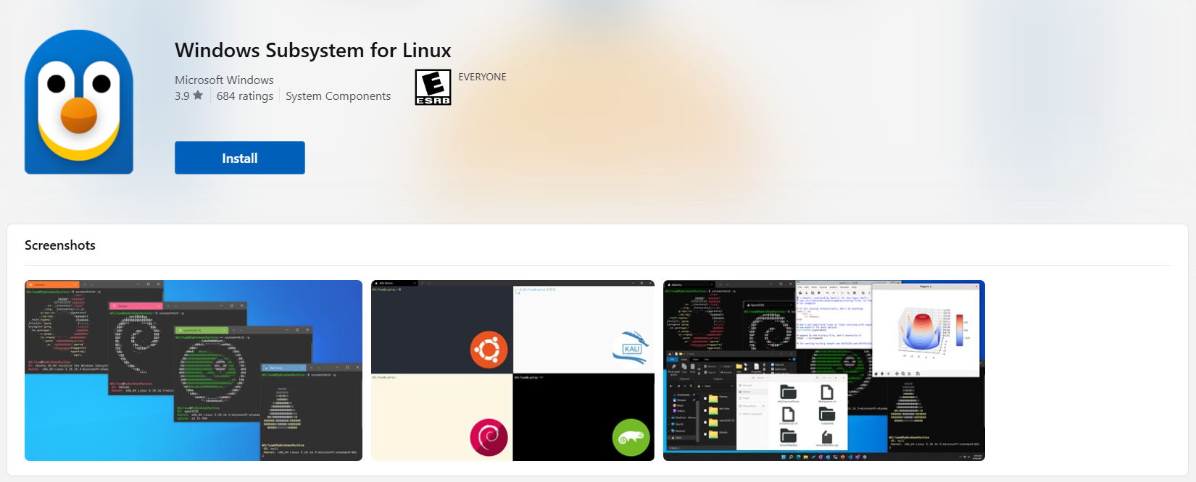This screenshot has height=482, width=1196.
Task: Open the Microsoft Windows publisher link
Action: (224, 80)
